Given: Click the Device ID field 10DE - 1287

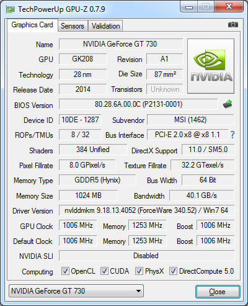Looking at the screenshot, I should [80, 120].
